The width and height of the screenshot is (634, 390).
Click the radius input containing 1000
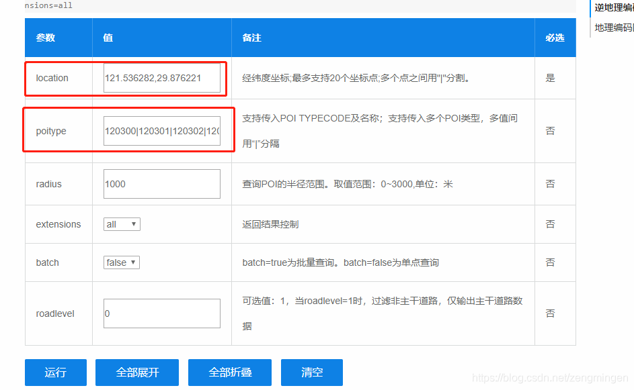(162, 184)
